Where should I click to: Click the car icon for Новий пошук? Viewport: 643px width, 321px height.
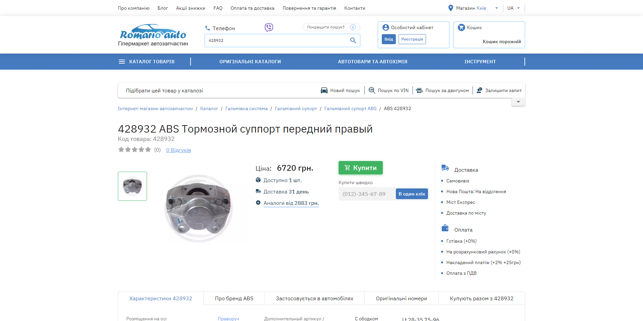(x=324, y=90)
